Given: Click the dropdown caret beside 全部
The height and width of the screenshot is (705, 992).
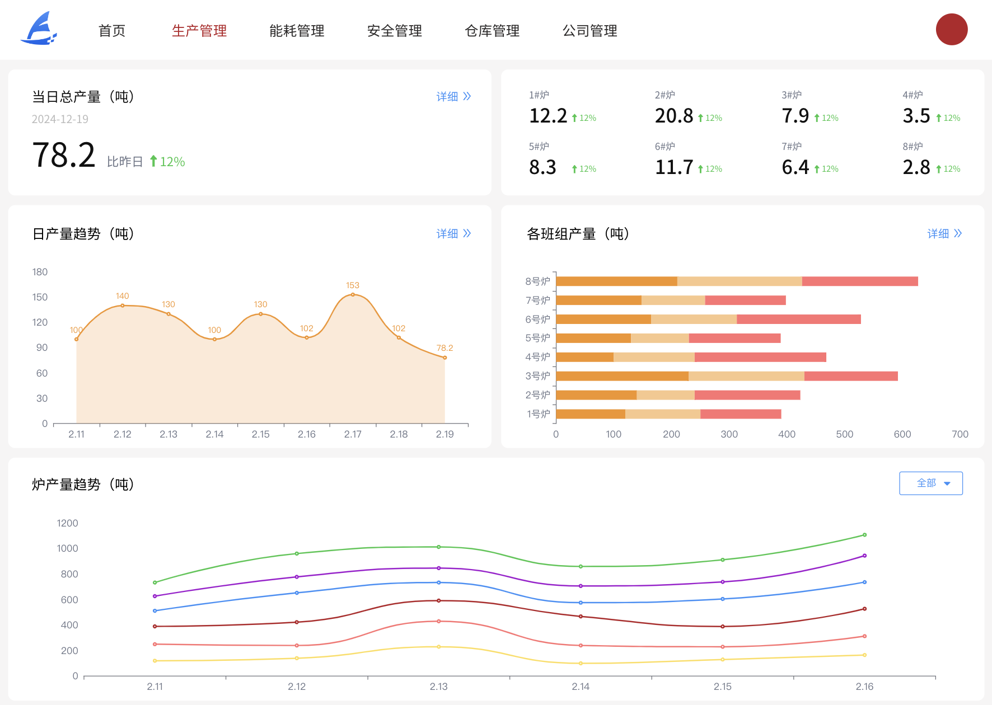Looking at the screenshot, I should pos(947,483).
